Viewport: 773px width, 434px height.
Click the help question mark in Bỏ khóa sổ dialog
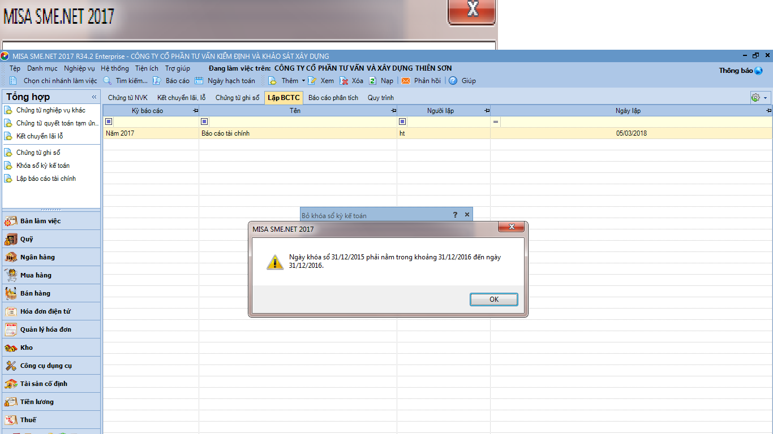(455, 215)
